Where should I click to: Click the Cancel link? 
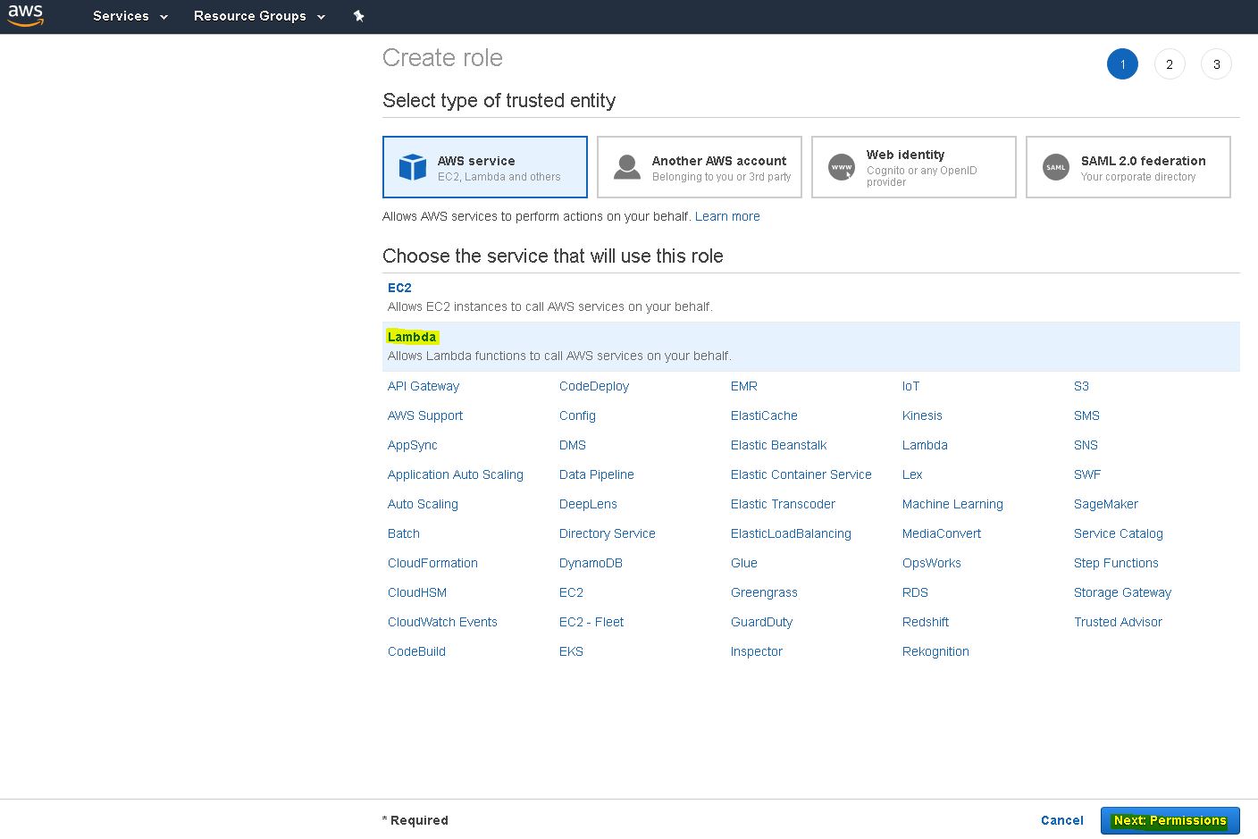point(1061,820)
